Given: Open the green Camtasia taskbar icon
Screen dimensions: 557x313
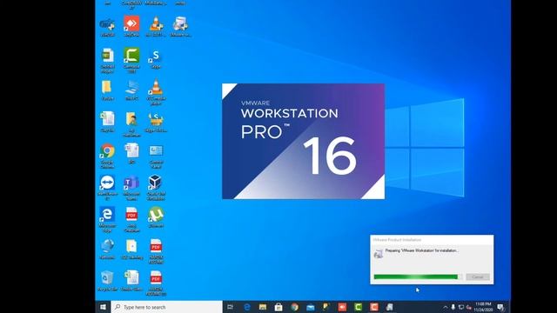Looking at the screenshot, I should point(358,307).
